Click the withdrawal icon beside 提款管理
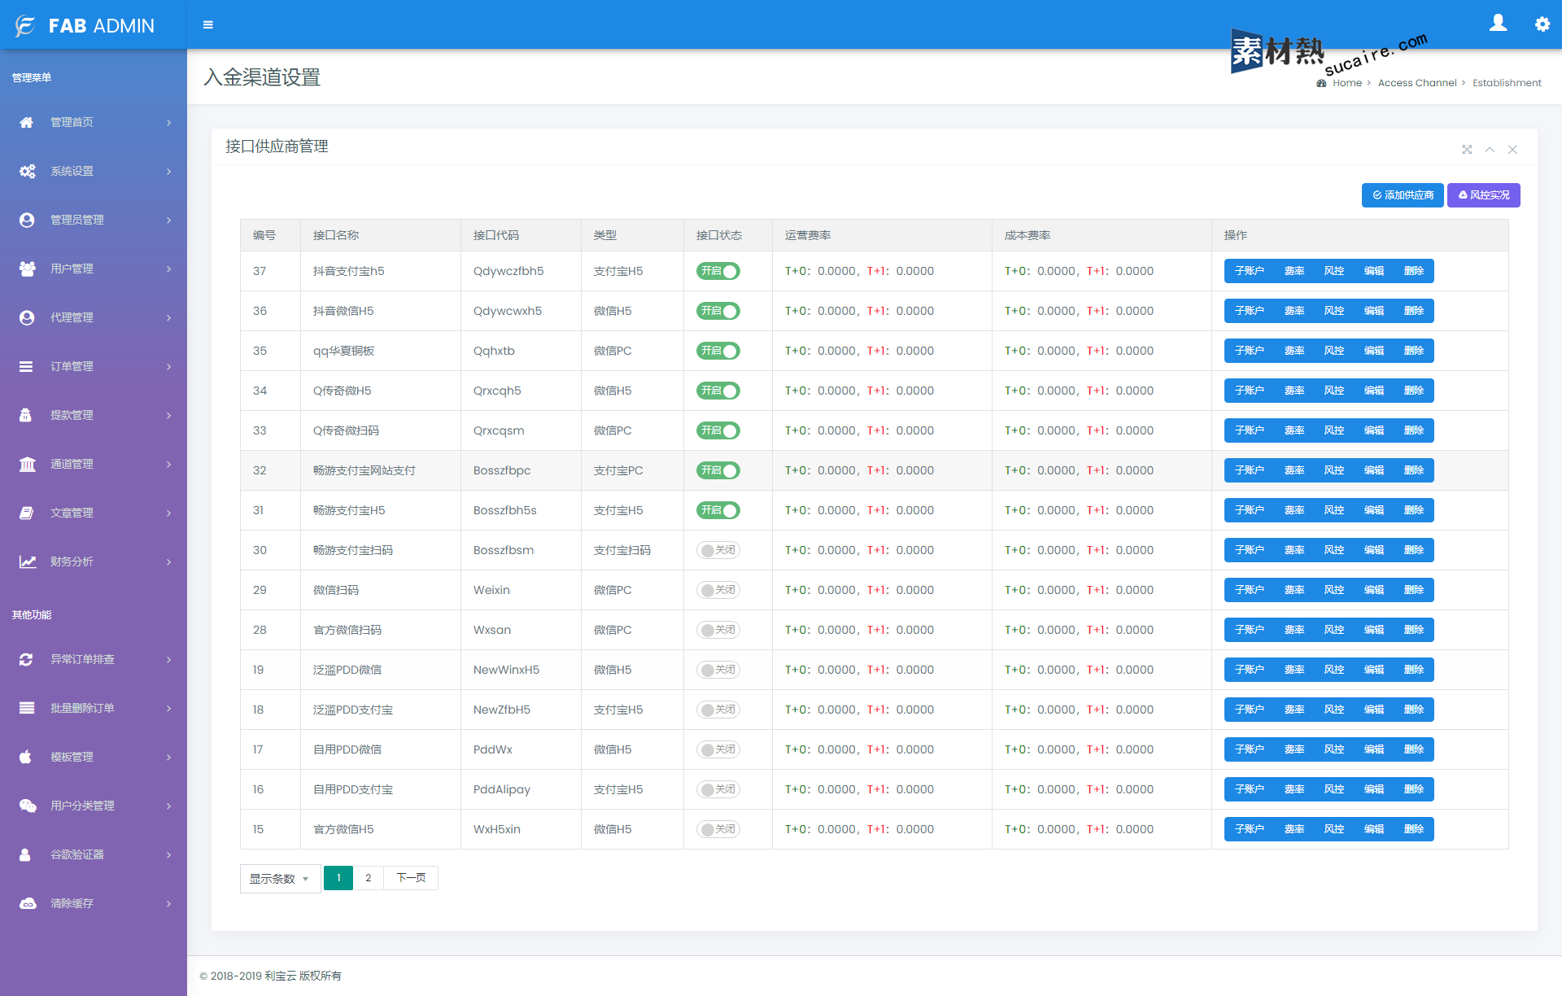 tap(25, 415)
